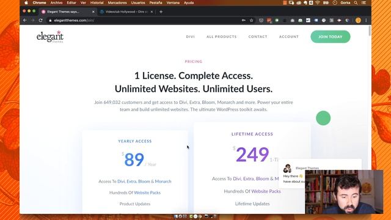Reload the Elegant Themes page

pyautogui.click(x=41, y=20)
